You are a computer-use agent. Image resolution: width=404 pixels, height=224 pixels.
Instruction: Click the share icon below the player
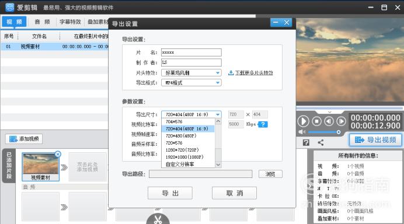321,142
